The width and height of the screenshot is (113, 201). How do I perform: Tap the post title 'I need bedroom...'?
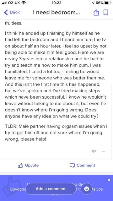coord(56,13)
